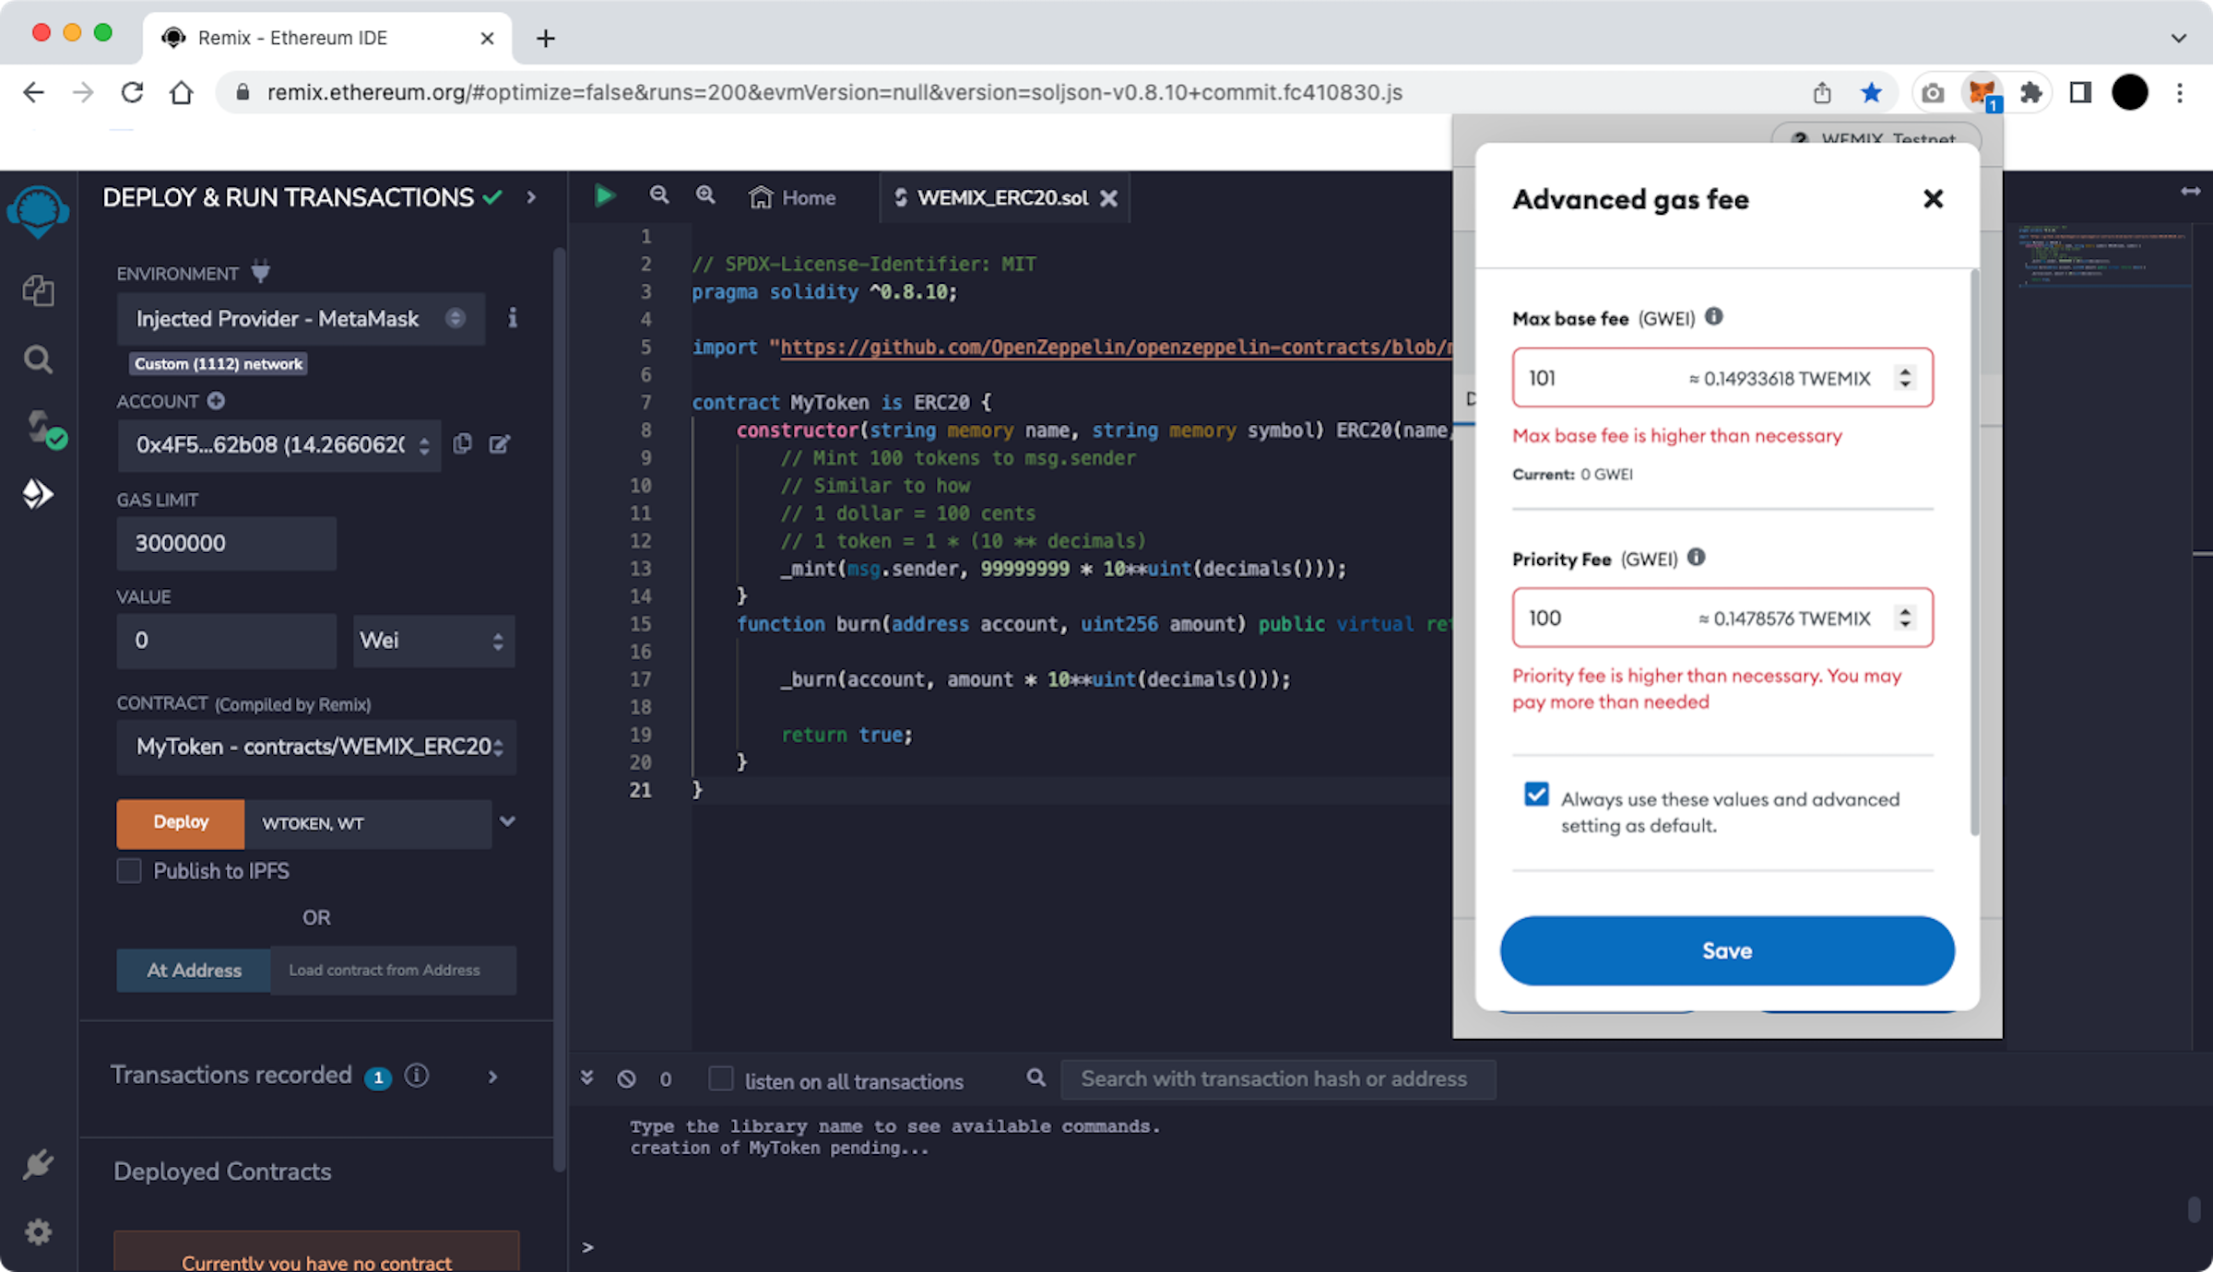Click the green Run script play icon

coord(605,196)
